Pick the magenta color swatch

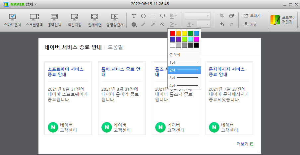[x=196, y=39]
